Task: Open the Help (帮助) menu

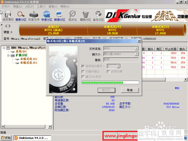Action: (65, 6)
